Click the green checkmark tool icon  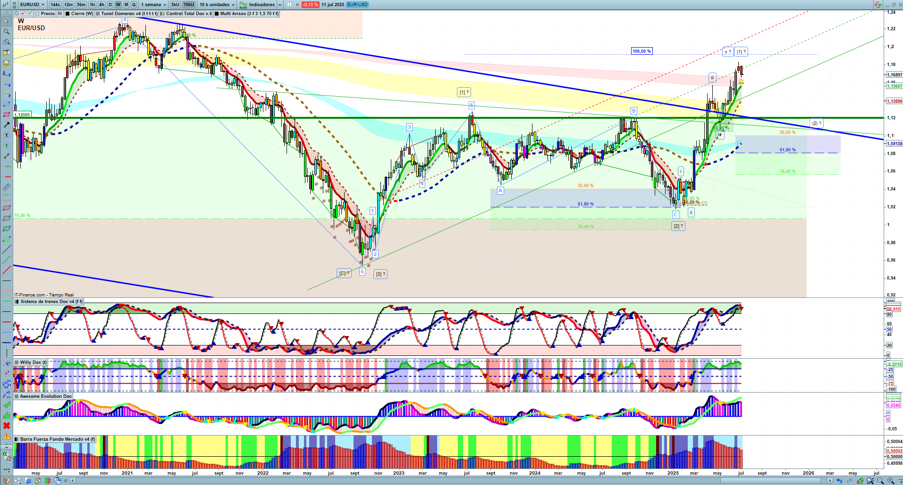7,405
